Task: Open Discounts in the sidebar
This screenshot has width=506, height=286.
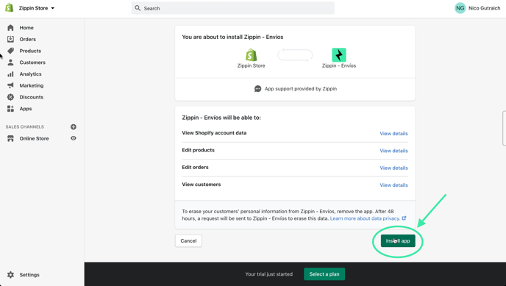Action: click(x=32, y=97)
